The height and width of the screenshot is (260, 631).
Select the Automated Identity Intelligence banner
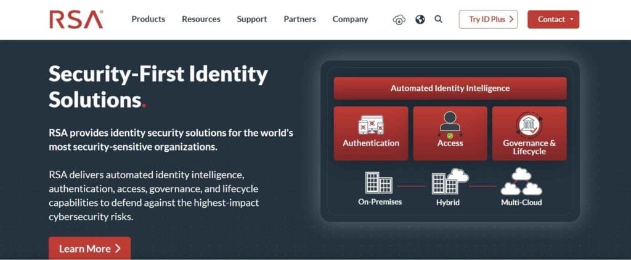(x=450, y=89)
